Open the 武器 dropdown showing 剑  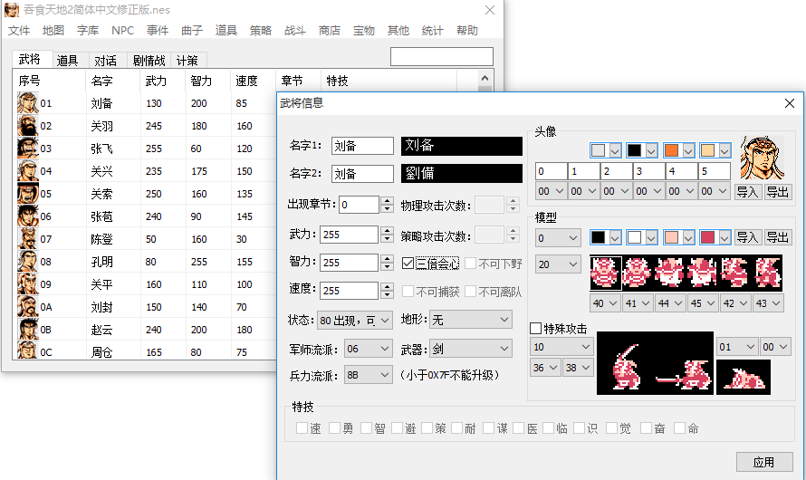point(471,349)
